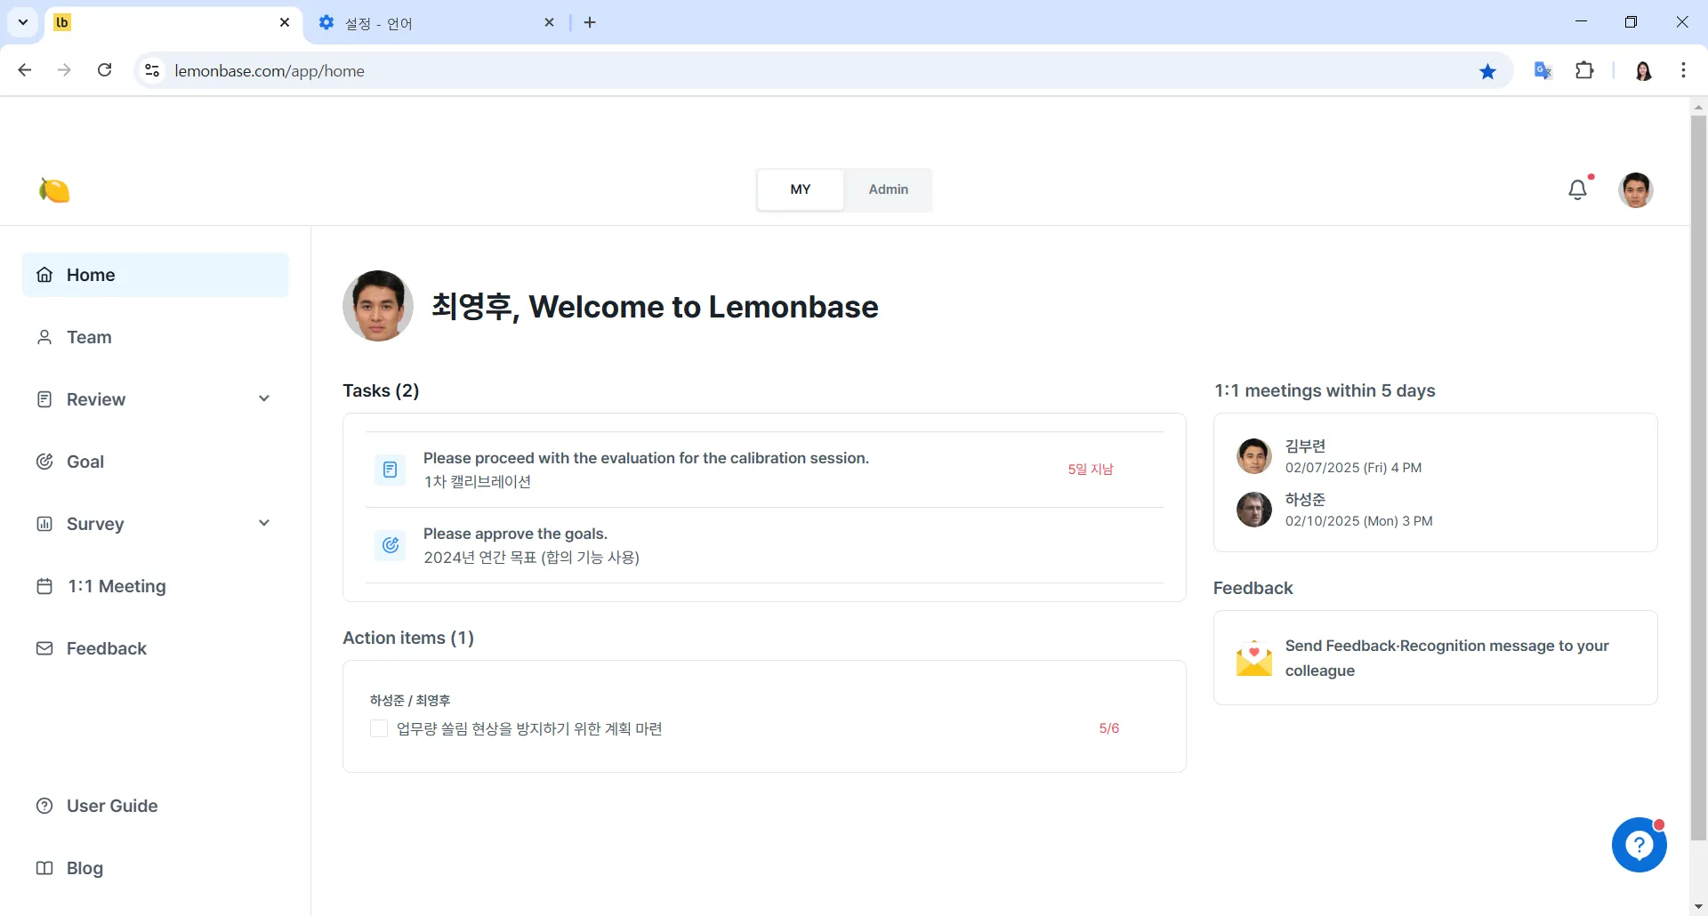Open the Please approve the goals task
Viewport: 1708px width, 916px height.
764,545
